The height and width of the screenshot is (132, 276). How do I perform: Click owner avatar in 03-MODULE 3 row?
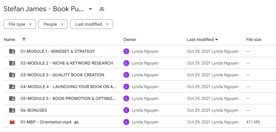126,75
